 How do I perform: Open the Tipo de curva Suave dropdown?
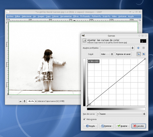[121, 114]
